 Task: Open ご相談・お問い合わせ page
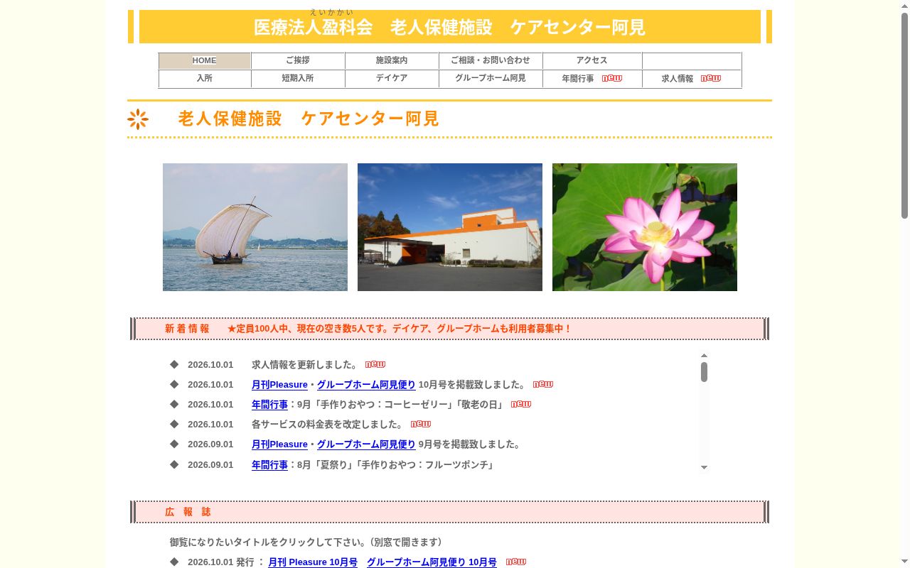(x=491, y=61)
